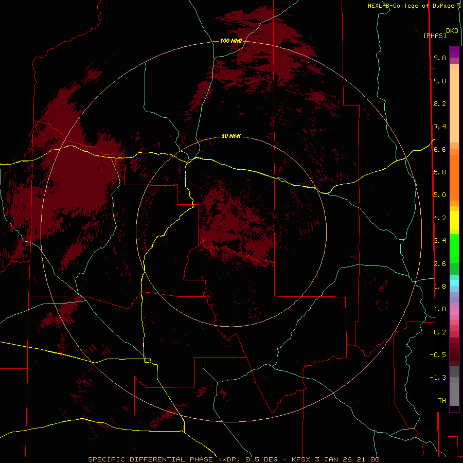Viewport: 463px width, 463px height.
Task: Click the bright green segment of color scale
Action: click(454, 248)
